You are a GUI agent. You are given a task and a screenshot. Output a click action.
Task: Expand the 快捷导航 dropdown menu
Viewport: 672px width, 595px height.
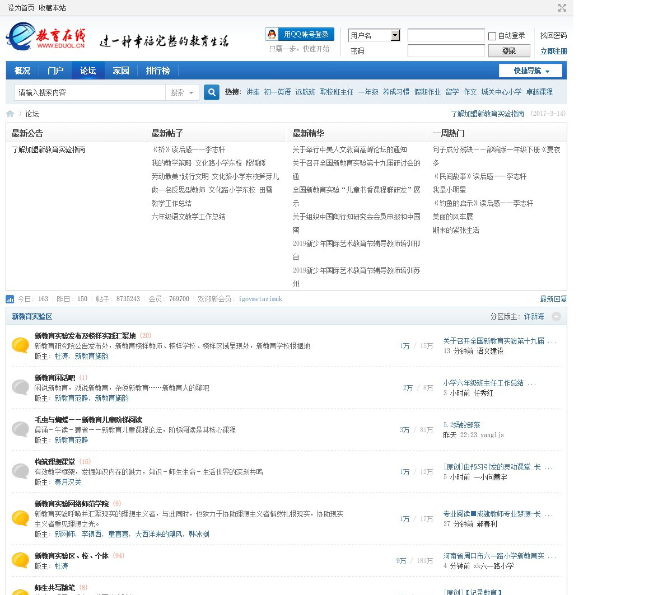(x=532, y=71)
